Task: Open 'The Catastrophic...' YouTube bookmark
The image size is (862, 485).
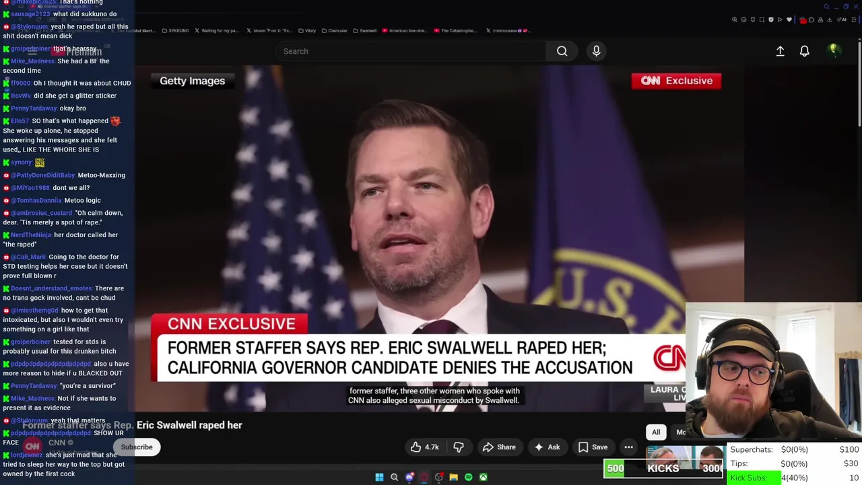Action: pyautogui.click(x=456, y=30)
